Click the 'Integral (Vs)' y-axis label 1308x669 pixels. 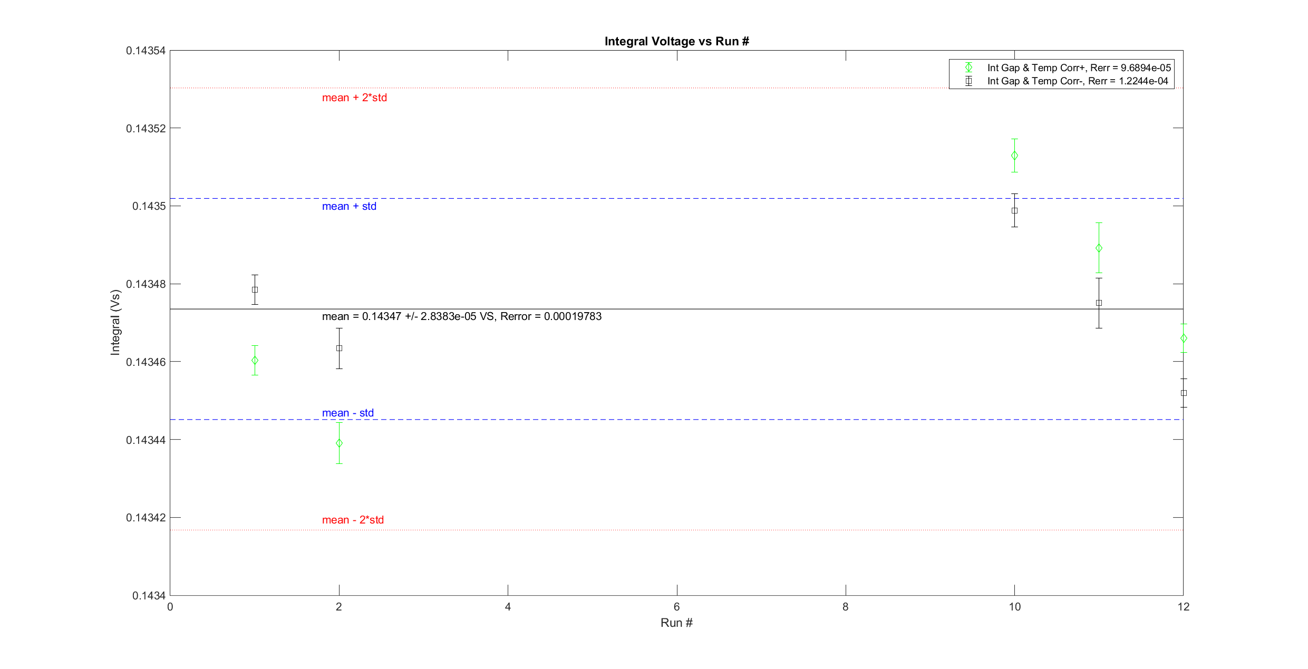pos(115,322)
